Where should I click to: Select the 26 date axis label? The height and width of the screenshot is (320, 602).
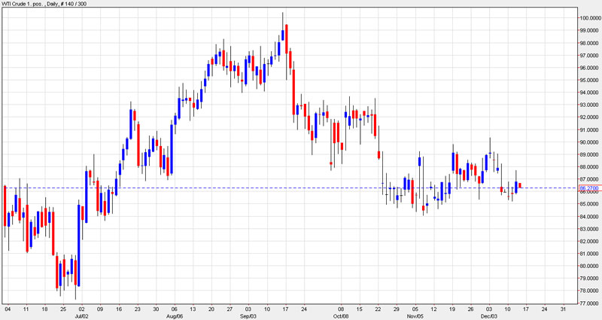click(x=470, y=309)
